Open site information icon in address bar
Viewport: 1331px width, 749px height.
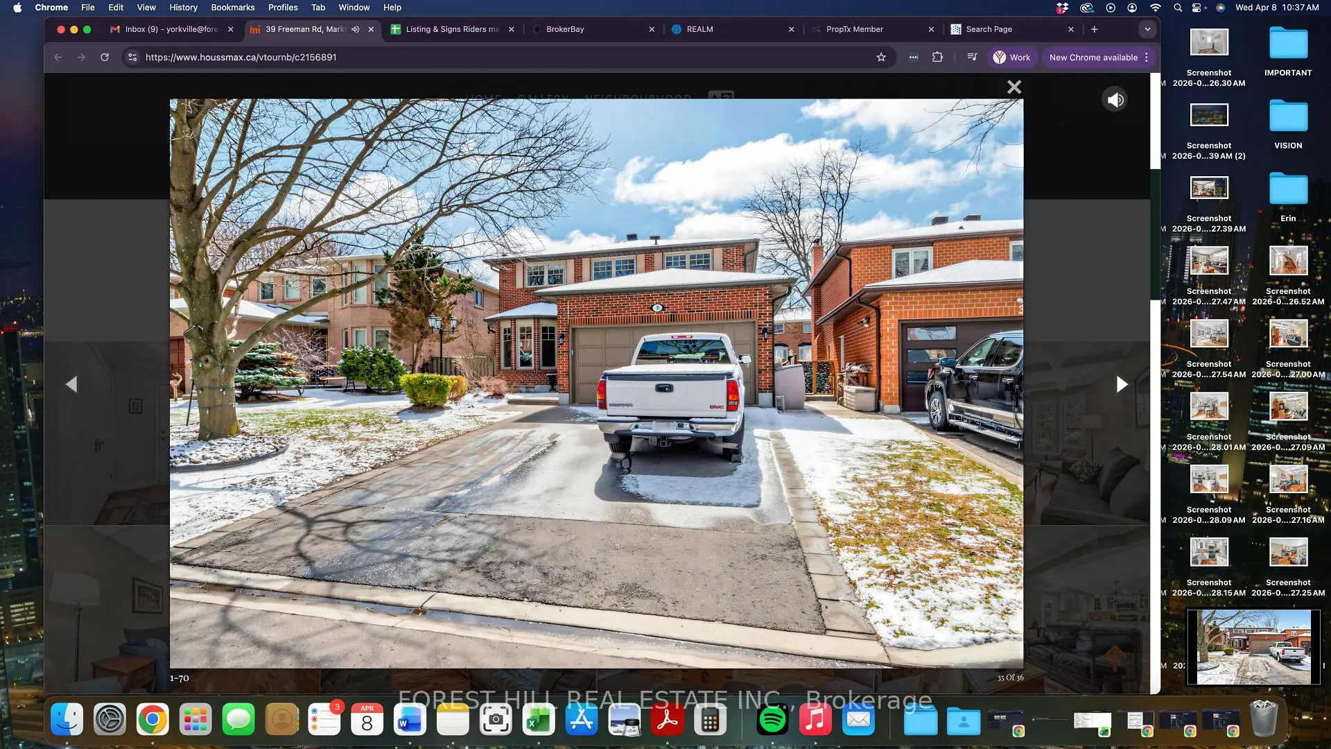(132, 58)
